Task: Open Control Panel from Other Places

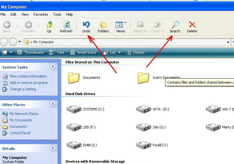Action: (20, 133)
